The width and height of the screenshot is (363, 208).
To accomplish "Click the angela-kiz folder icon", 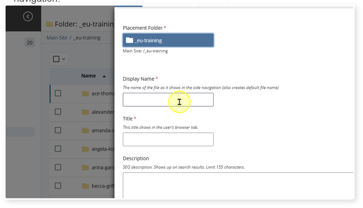I will (x=85, y=149).
